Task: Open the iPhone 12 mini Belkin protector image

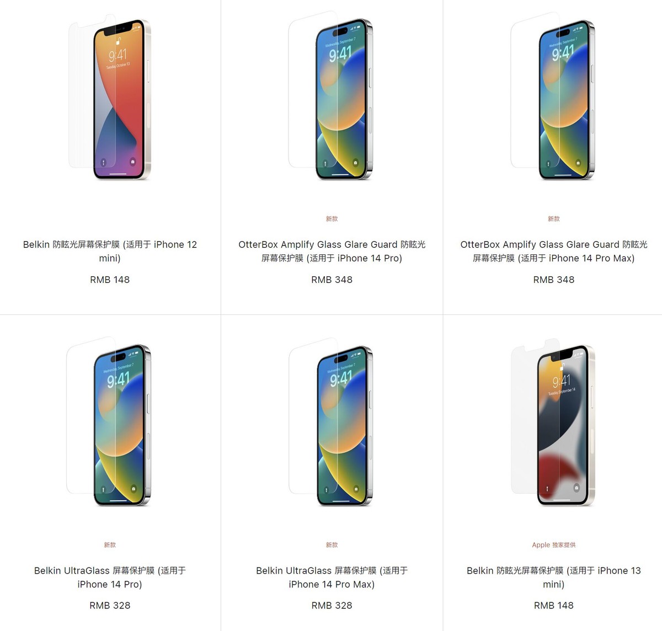Action: click(110, 98)
